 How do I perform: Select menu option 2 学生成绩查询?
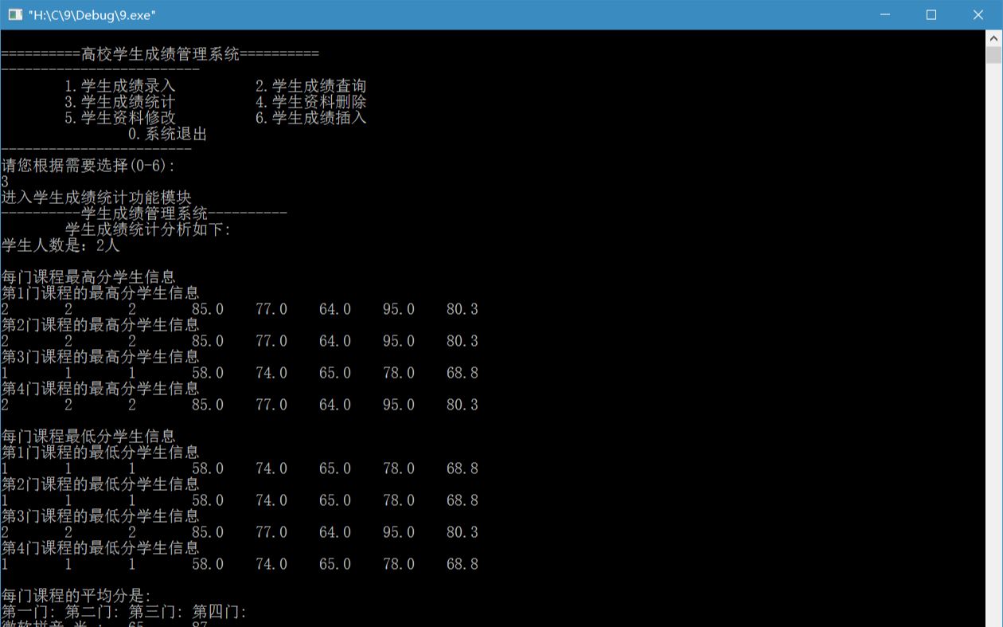click(310, 85)
